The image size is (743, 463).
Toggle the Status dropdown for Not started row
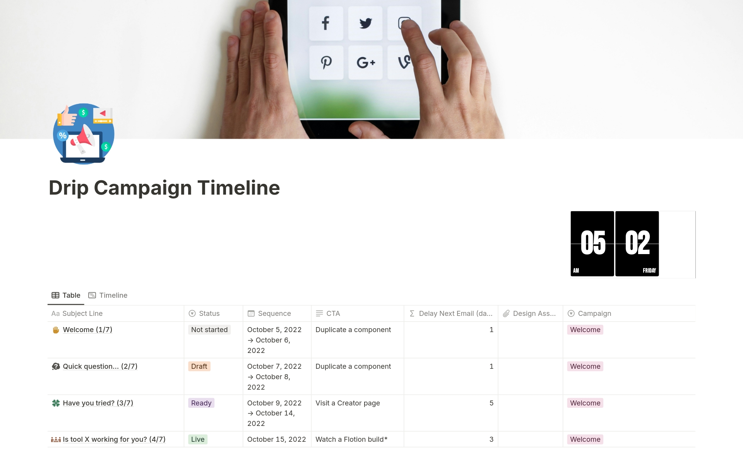click(209, 329)
